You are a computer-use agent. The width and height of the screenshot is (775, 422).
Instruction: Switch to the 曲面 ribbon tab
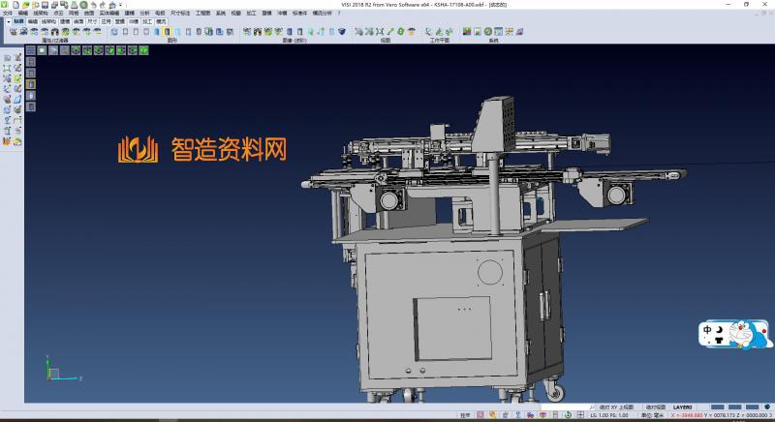(78, 20)
